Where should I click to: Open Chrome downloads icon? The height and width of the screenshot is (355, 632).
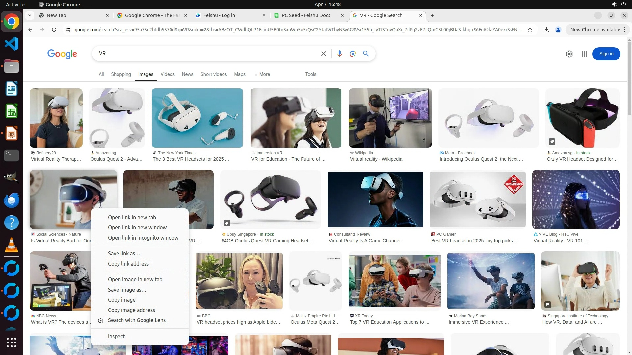(x=546, y=30)
